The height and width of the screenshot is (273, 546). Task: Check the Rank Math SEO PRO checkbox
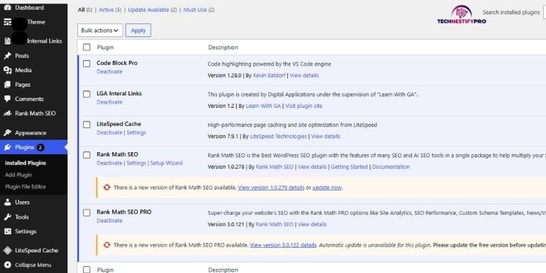pos(87,212)
